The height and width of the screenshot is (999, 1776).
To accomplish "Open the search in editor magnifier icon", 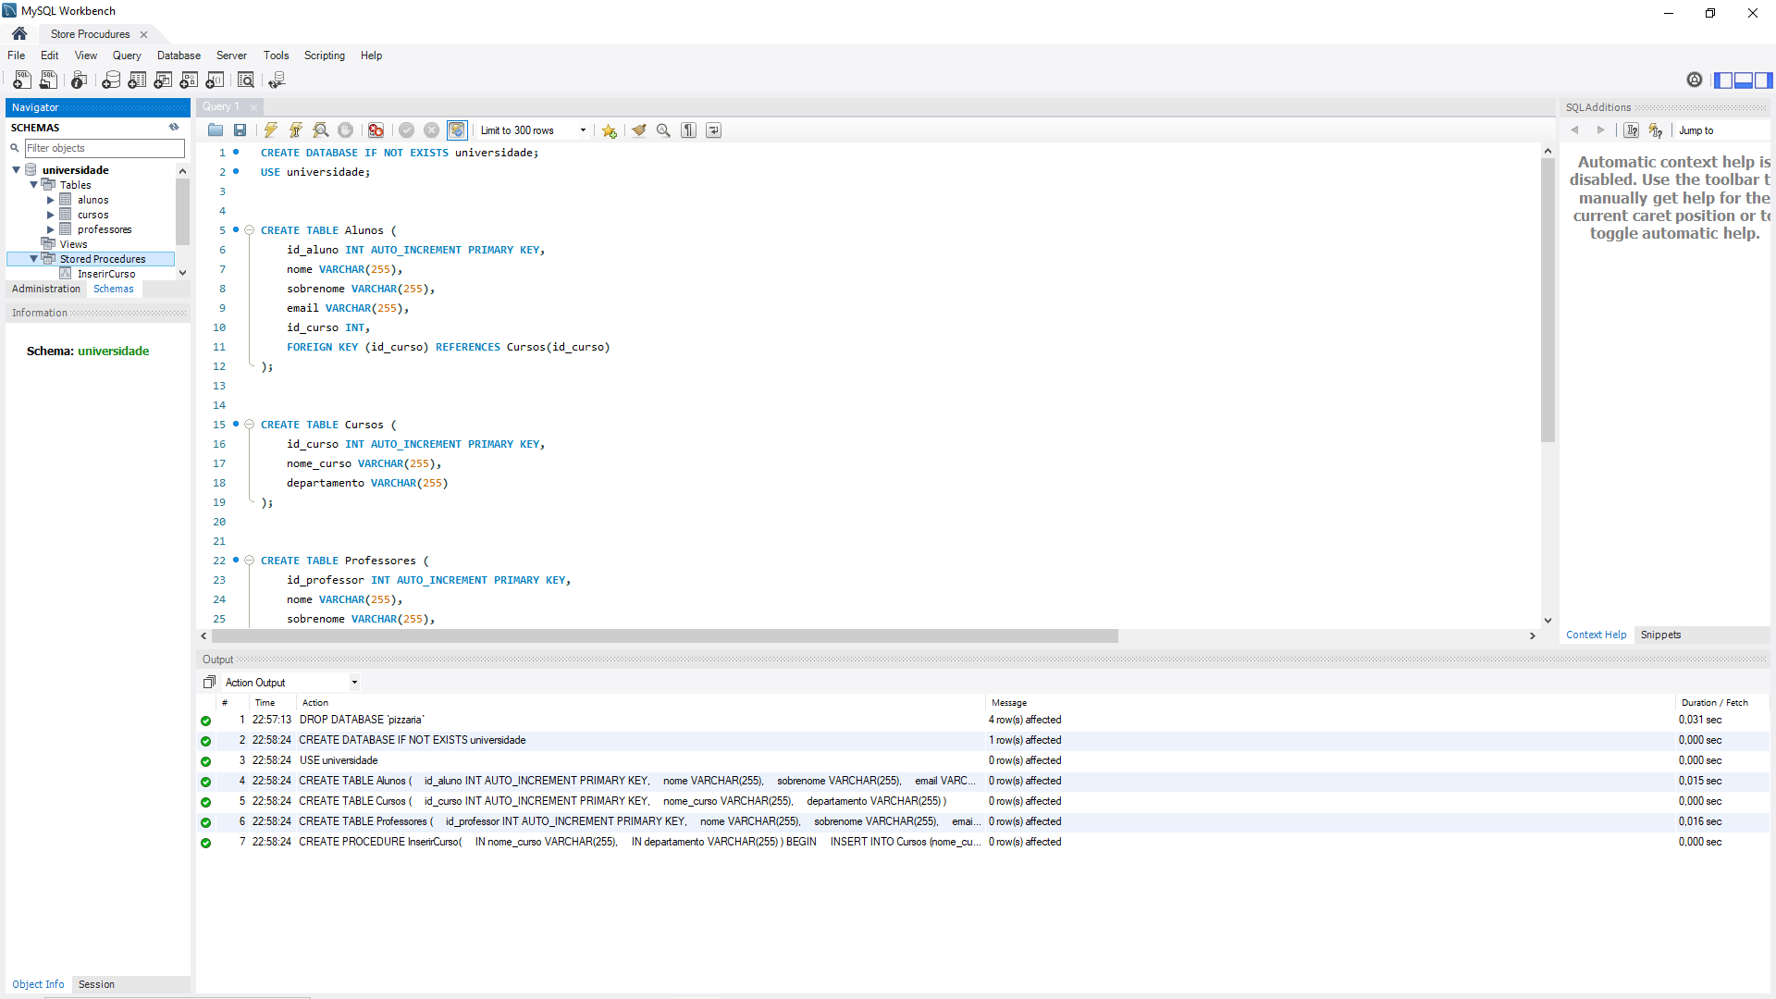I will 663,129.
